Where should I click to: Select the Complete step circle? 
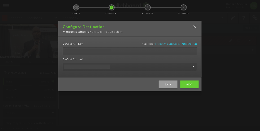[x=183, y=7]
